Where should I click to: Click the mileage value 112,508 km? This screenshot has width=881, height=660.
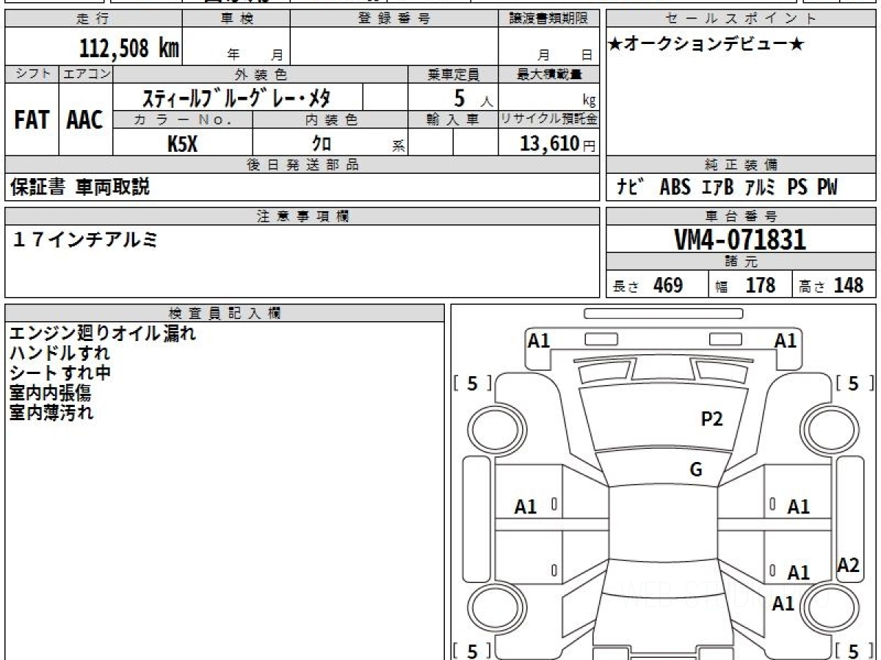point(129,48)
